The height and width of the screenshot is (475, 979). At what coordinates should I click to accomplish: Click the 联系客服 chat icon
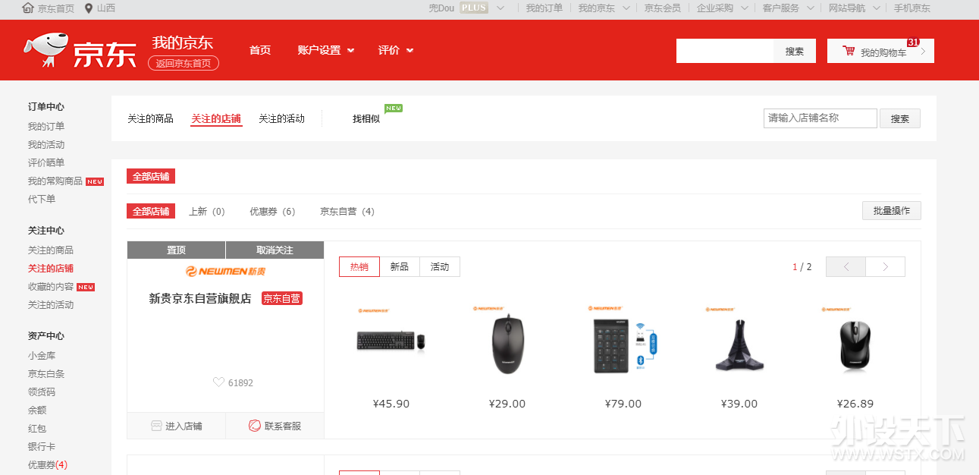(255, 426)
